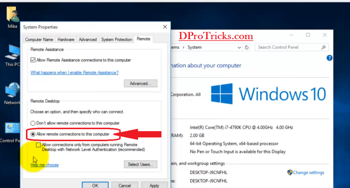This screenshot has width=350, height=188.
Task: Confirm with the OK button
Action: click(95, 185)
